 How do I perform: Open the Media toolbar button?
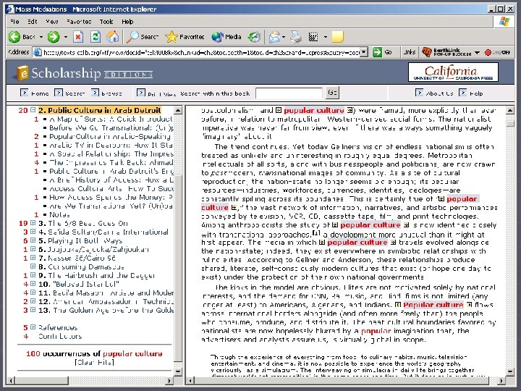[226, 36]
